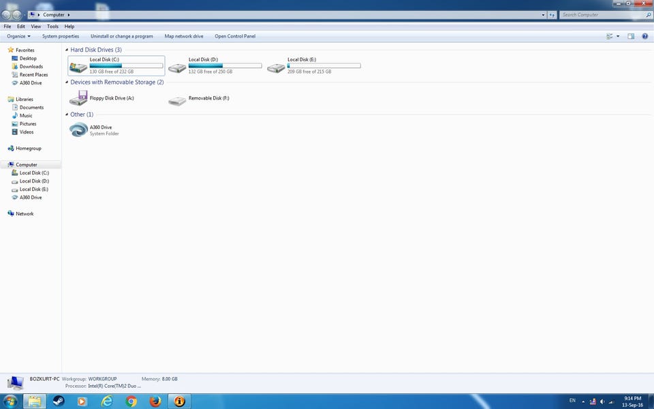Expand the breadcrumb arrow after Computer

coord(69,14)
